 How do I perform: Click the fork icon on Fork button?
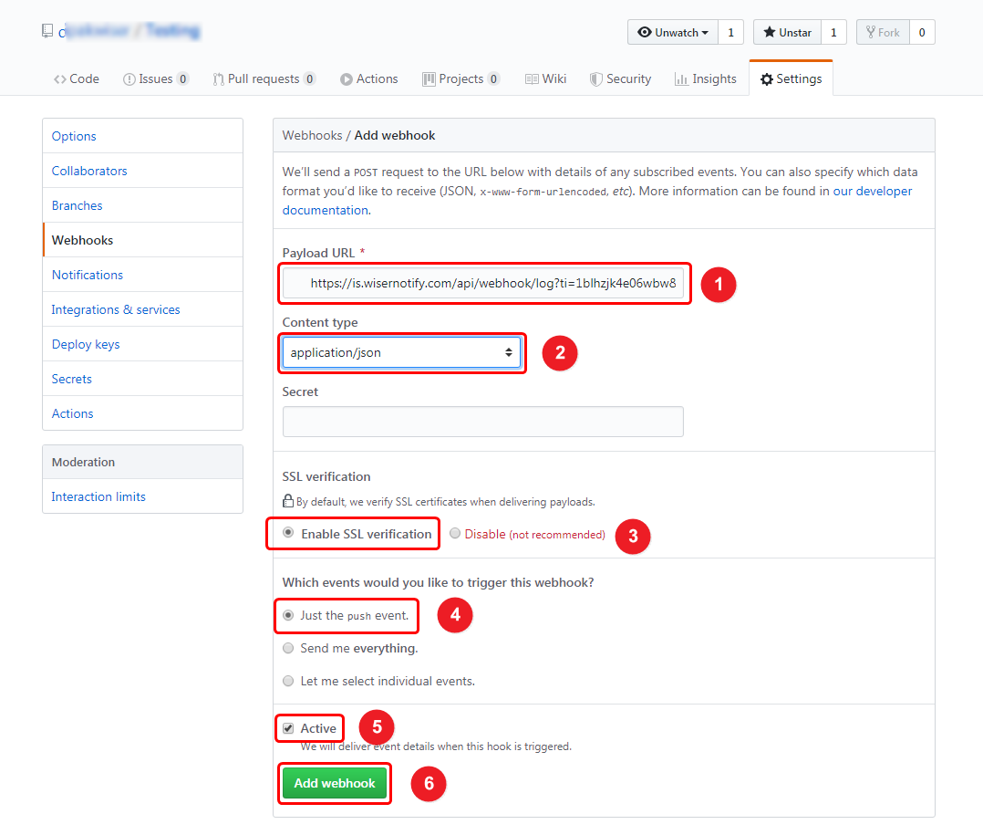(x=871, y=32)
